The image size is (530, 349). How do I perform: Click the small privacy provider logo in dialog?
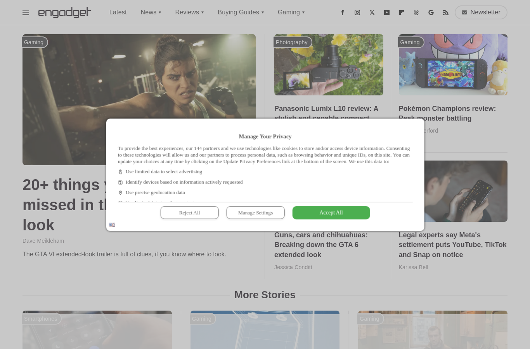(x=112, y=225)
